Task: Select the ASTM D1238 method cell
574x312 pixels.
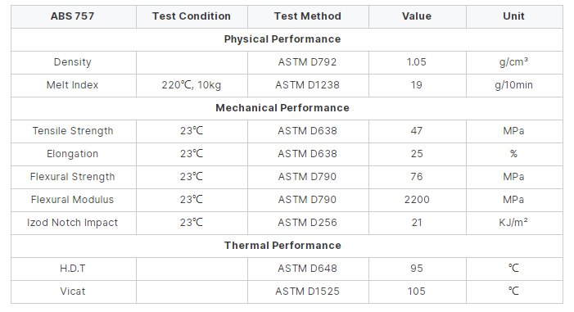Action: pyautogui.click(x=308, y=85)
